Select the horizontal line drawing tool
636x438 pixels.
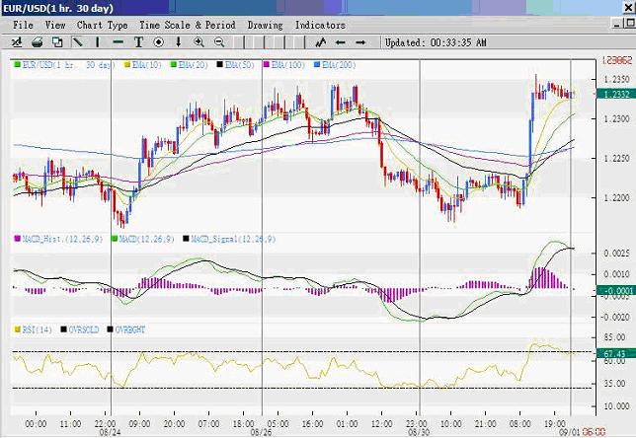(119, 42)
